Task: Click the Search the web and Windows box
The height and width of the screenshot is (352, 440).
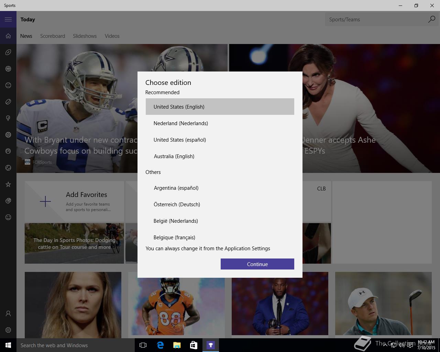Action: point(76,345)
